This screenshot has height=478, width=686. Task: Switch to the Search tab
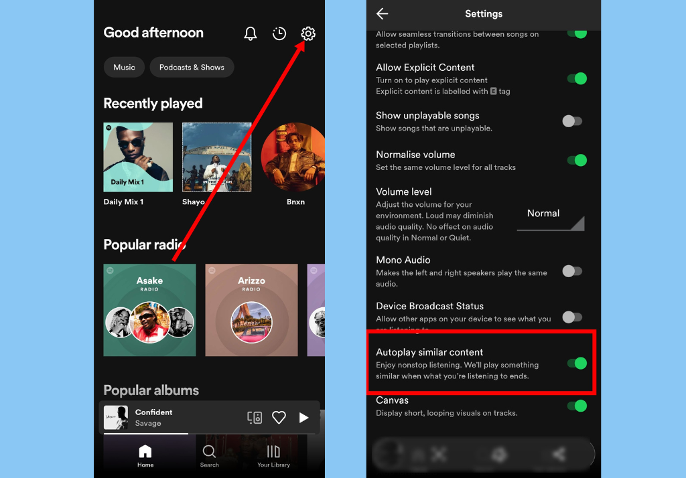click(x=209, y=456)
